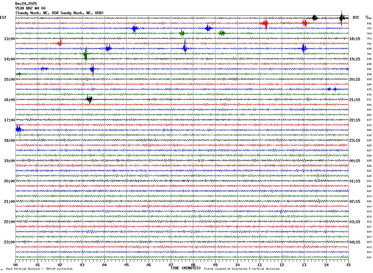This screenshot has height=273, width=373.
Task: Click the 00 minute tick label
Action: pos(16,265)
